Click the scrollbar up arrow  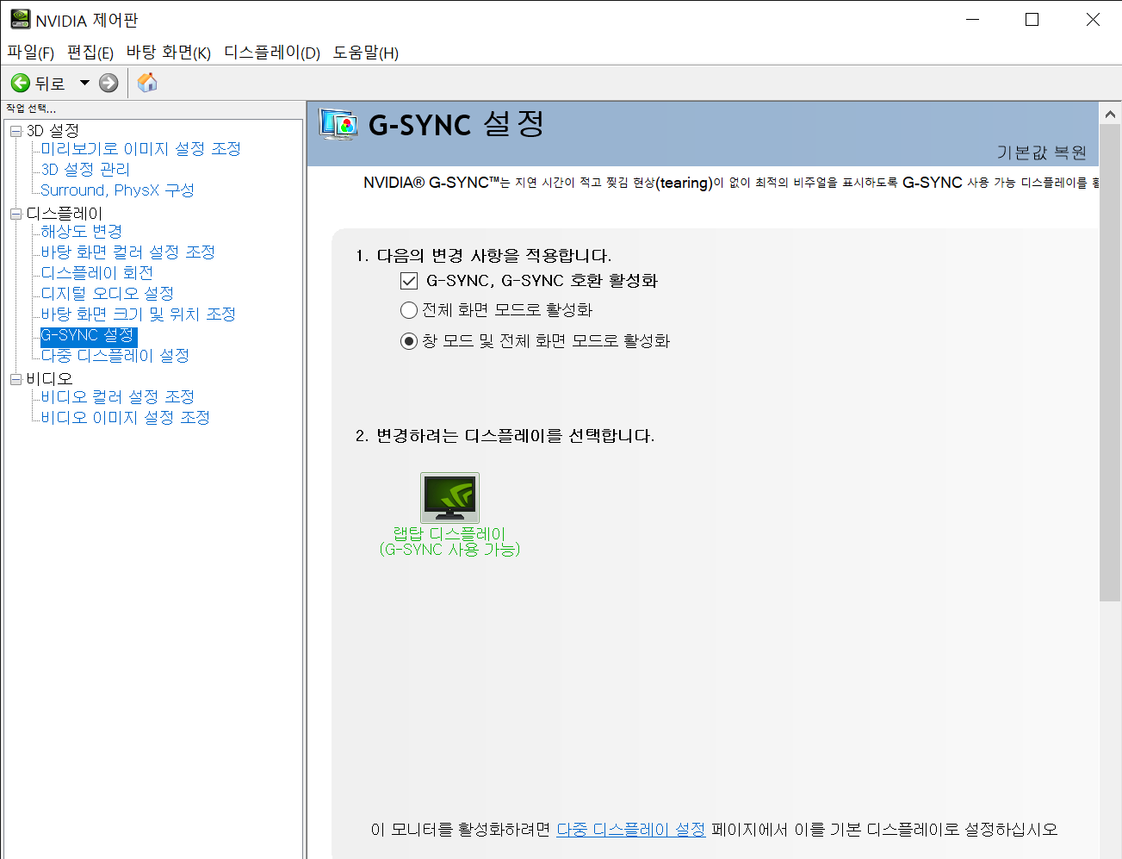[x=1110, y=114]
